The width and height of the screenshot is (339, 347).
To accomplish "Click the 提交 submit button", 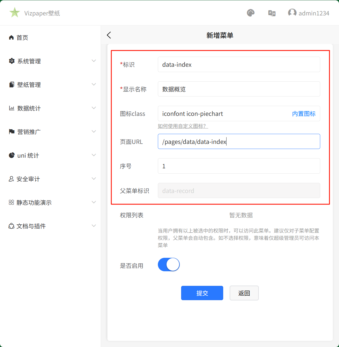I will (202, 293).
